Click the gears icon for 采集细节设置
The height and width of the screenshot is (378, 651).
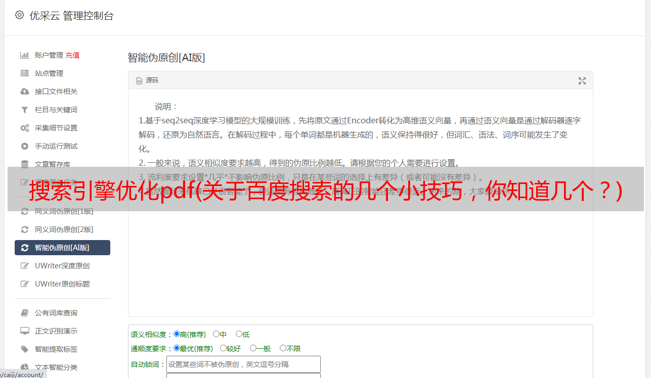tap(24, 128)
